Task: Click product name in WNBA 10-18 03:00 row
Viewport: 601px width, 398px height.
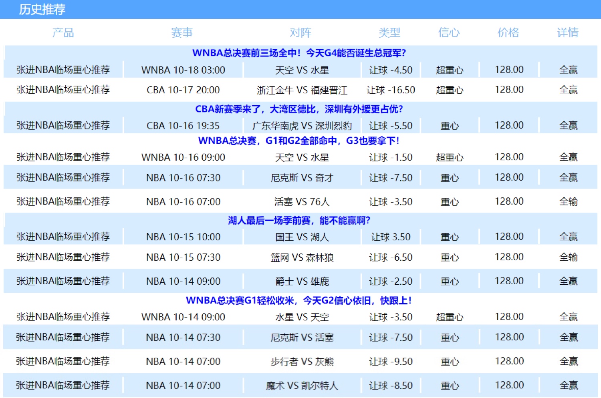Action: coord(63,70)
